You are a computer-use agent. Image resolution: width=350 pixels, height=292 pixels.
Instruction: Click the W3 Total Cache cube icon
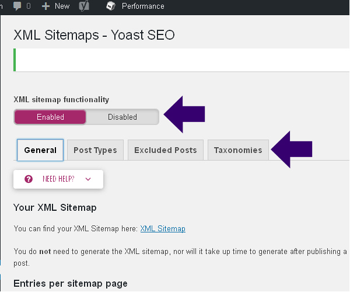click(x=110, y=6)
